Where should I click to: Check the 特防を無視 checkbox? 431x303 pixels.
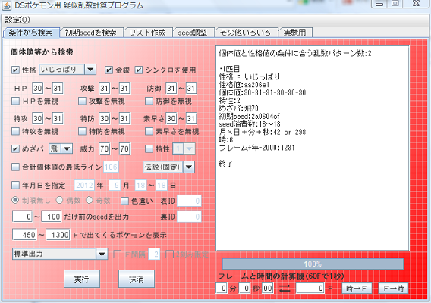82,131
